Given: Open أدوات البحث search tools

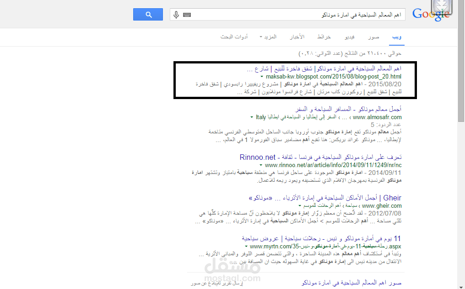Looking at the screenshot, I should 234,37.
